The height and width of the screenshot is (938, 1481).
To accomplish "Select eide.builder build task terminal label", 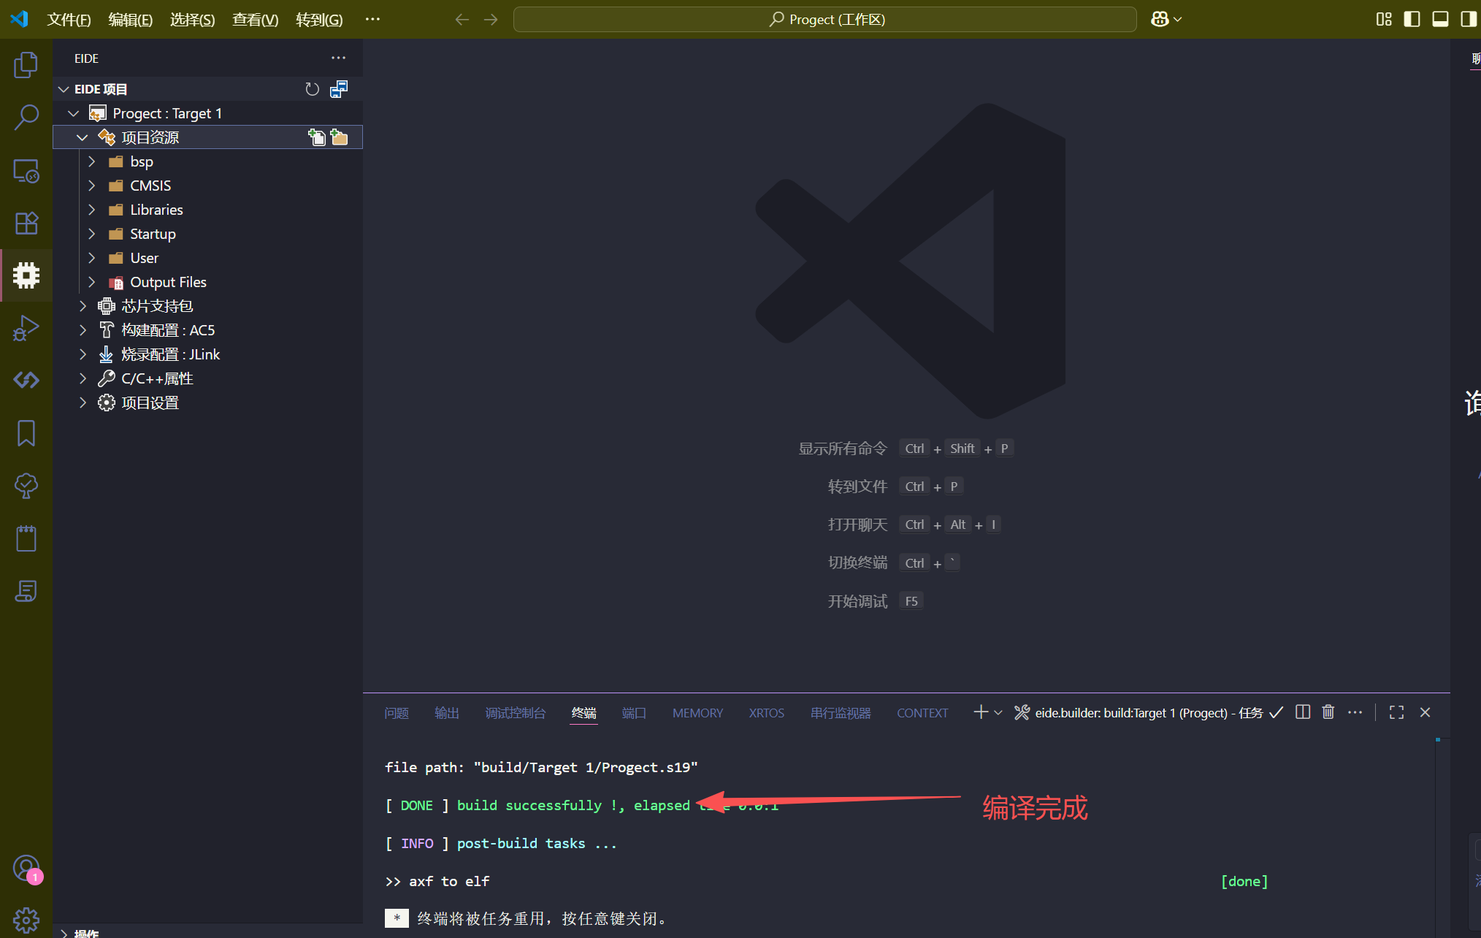I will (x=1149, y=713).
